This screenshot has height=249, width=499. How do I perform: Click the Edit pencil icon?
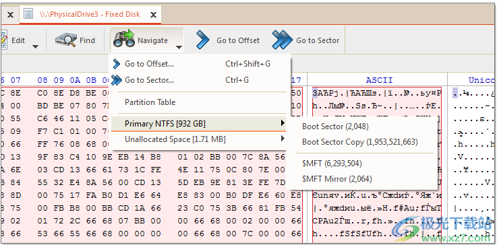tap(4, 40)
